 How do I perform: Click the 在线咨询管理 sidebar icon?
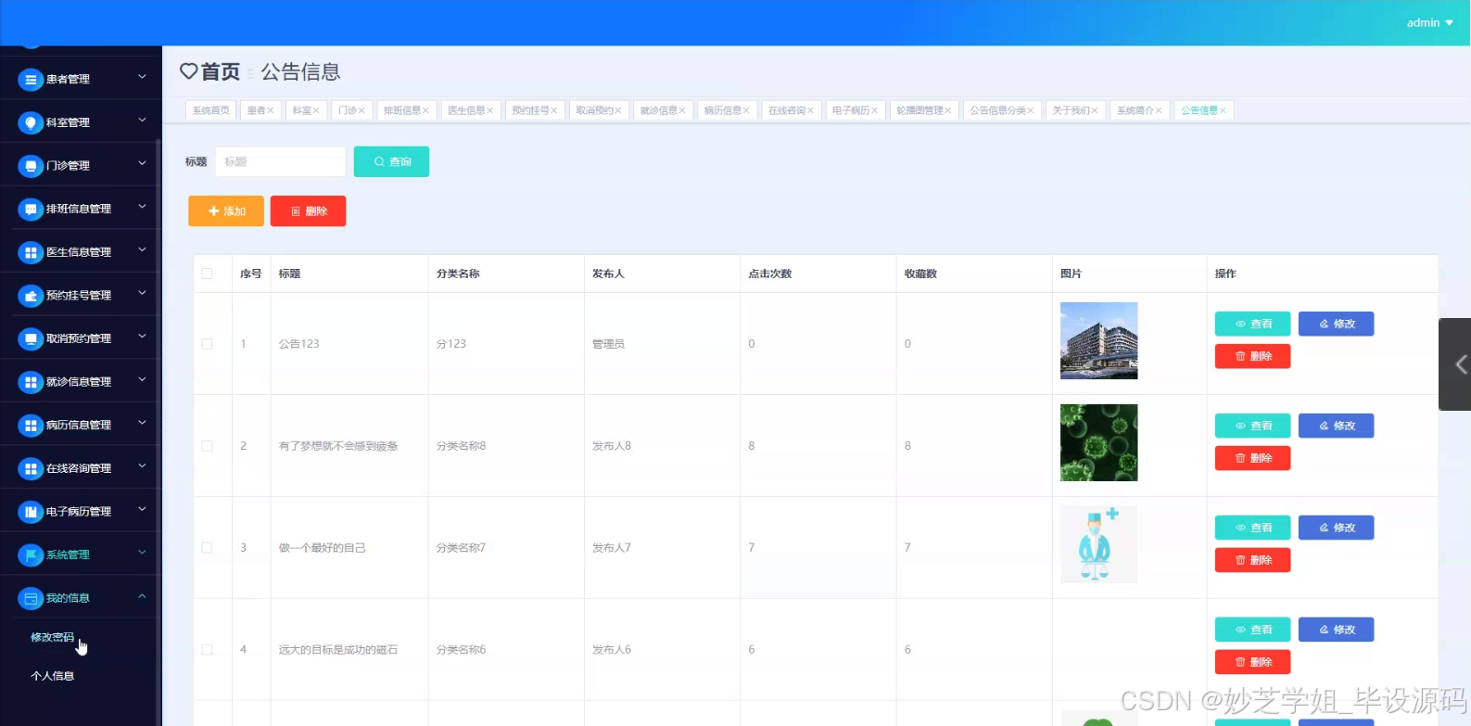[x=31, y=468]
